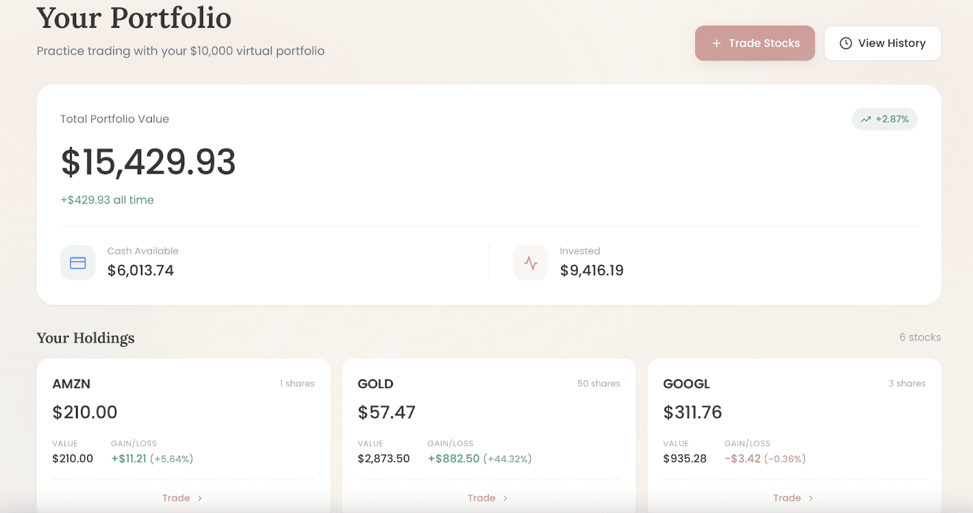Viewport: 973px width, 513px height.
Task: Click the clock icon in View History
Action: click(x=845, y=43)
